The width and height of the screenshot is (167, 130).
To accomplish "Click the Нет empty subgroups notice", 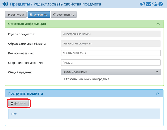I will click(84, 114).
